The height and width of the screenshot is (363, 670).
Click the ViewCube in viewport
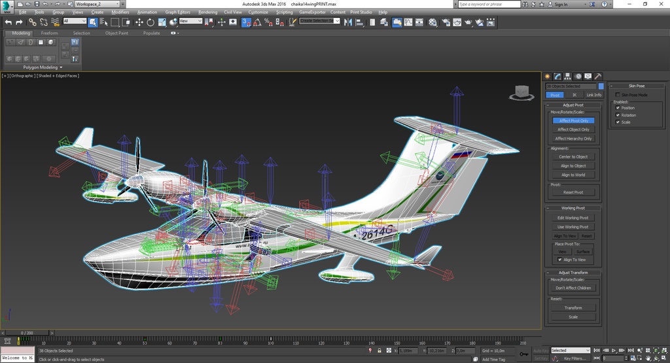521,93
